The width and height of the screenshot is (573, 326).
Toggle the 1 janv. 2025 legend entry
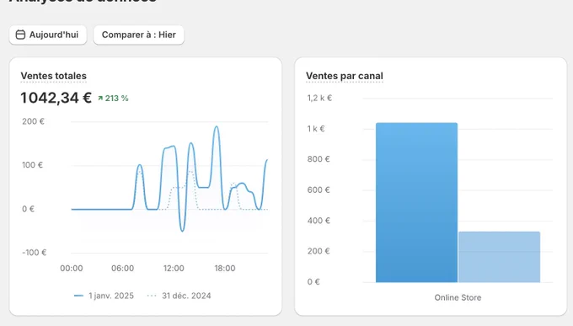coord(104,296)
